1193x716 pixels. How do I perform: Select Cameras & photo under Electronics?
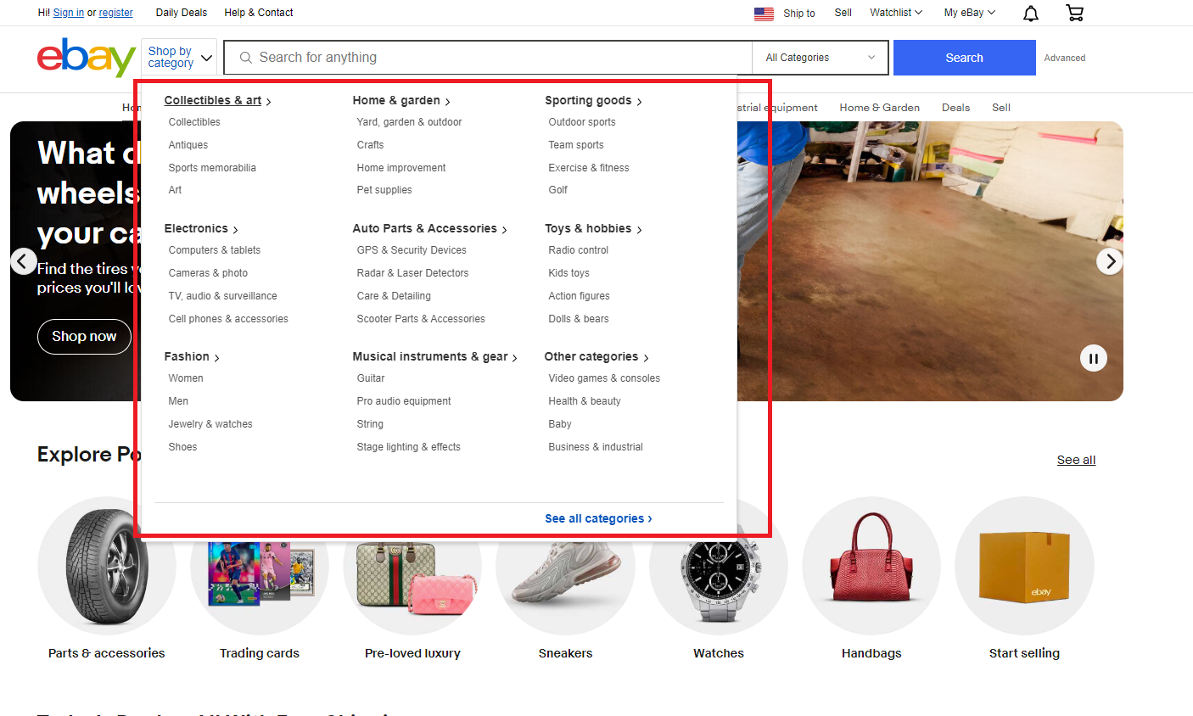click(x=208, y=273)
